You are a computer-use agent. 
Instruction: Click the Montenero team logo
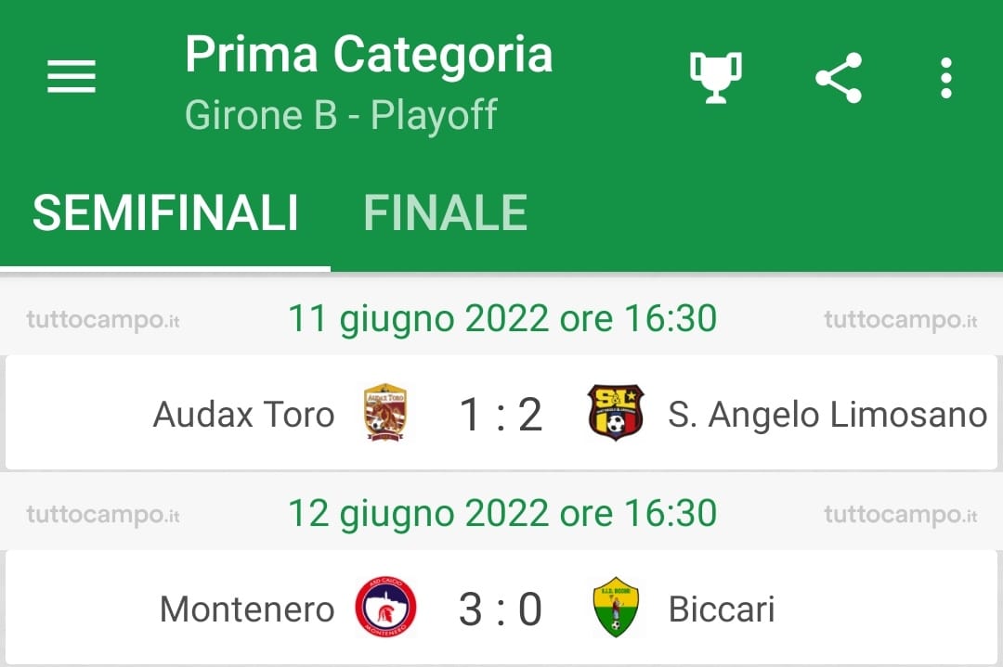pyautogui.click(x=385, y=609)
